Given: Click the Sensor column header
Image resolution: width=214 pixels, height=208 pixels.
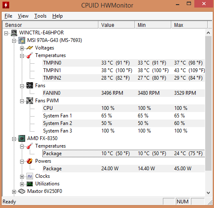Looking at the screenshot, I should (50, 25).
